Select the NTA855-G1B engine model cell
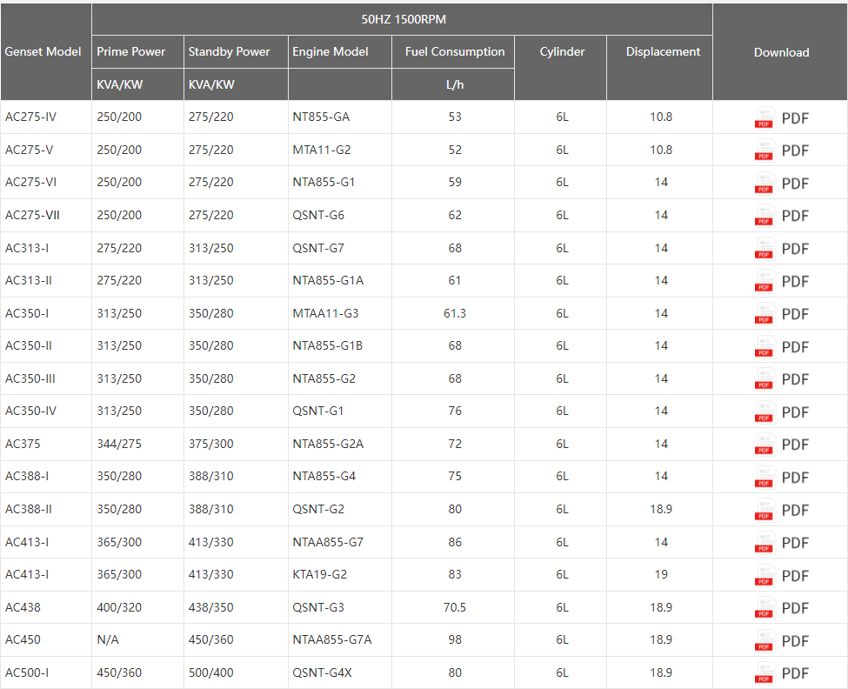This screenshot has height=689, width=848. [339, 345]
